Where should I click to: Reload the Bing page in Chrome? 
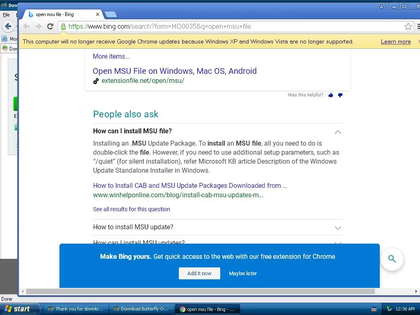click(50, 26)
